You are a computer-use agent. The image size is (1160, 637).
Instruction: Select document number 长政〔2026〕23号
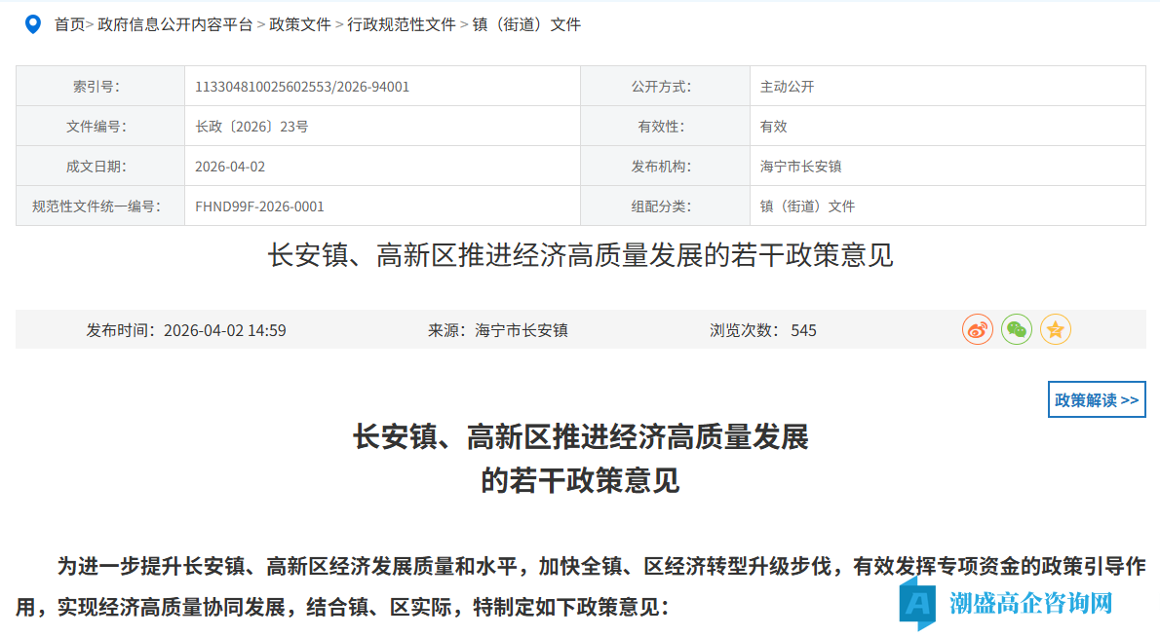click(x=251, y=127)
